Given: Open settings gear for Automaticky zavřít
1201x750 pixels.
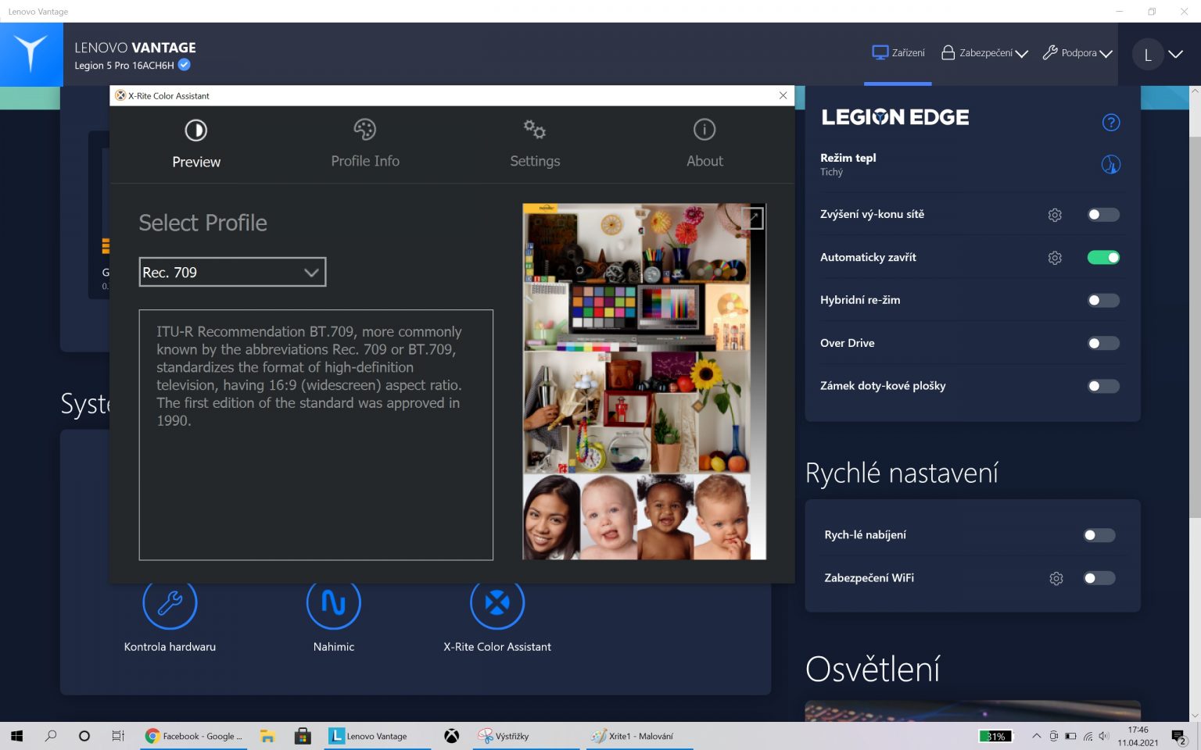Looking at the screenshot, I should pyautogui.click(x=1055, y=258).
